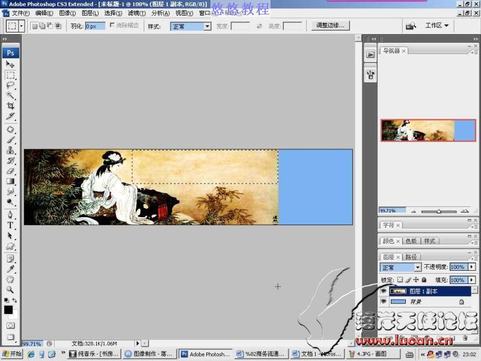Hide the 图层 1 副本 layer visibility
Viewport: 481px width, 361px height.
point(384,291)
